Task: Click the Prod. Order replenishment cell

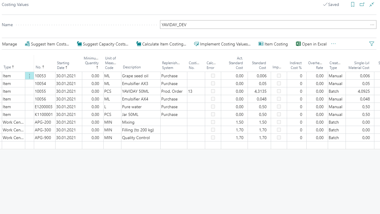Action: (x=174, y=91)
